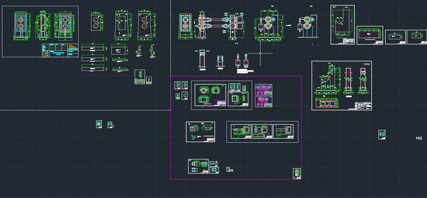427x198 pixels.
Task: Click the narrow side section view in top-left sheet
Action: [x=42, y=25]
